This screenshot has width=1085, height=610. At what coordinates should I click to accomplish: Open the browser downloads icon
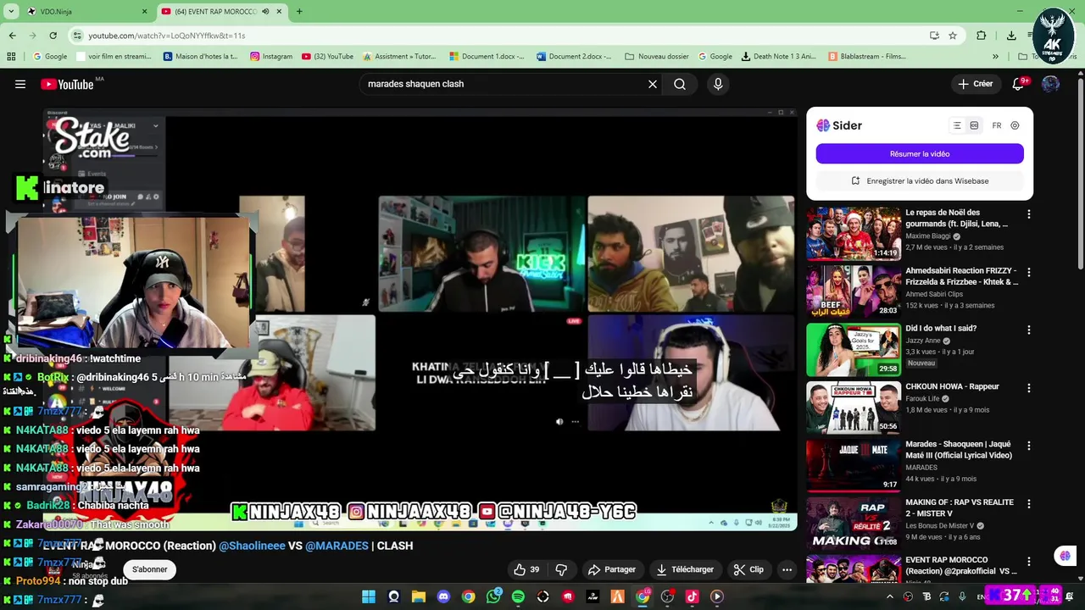coord(1011,36)
